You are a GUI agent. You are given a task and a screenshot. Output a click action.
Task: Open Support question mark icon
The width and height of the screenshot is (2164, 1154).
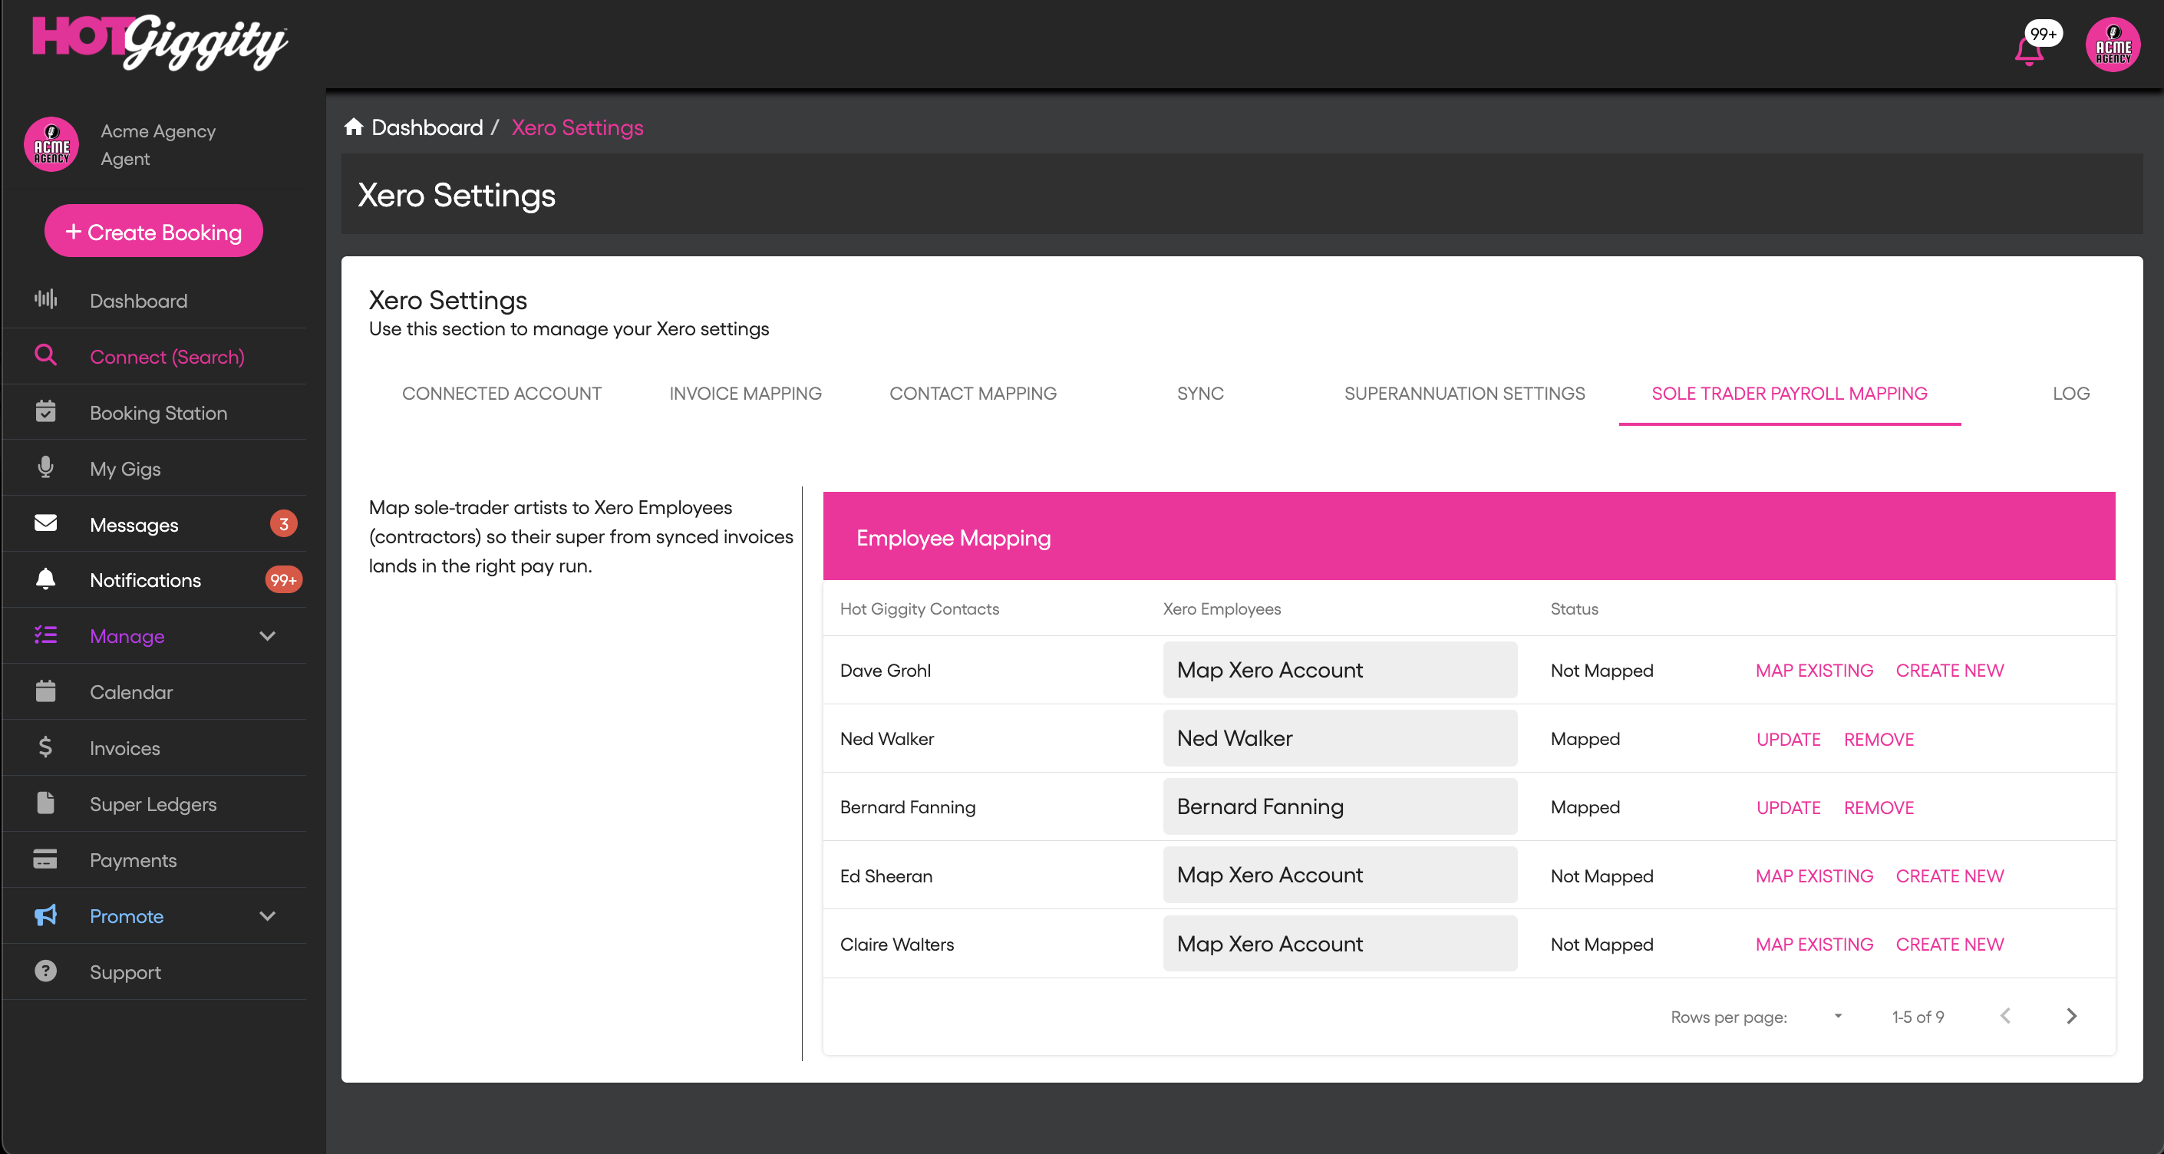tap(45, 971)
